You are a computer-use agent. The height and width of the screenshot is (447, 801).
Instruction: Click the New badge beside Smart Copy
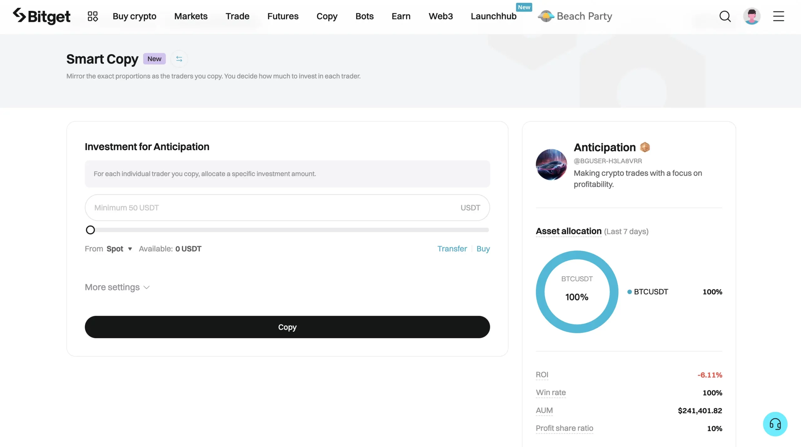154,59
